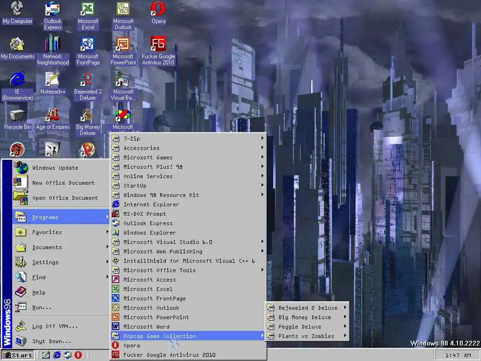This screenshot has width=481, height=361.
Task: Expand Find submenu in Start menu
Action: (61, 277)
